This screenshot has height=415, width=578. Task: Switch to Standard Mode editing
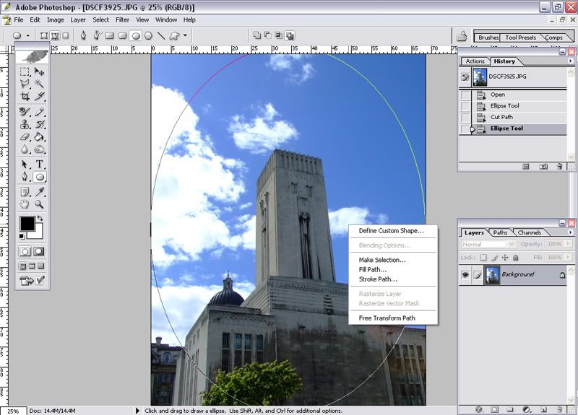tap(25, 251)
